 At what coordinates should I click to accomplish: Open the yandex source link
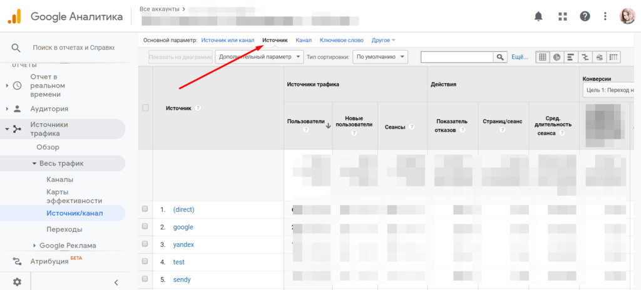pyautogui.click(x=183, y=244)
